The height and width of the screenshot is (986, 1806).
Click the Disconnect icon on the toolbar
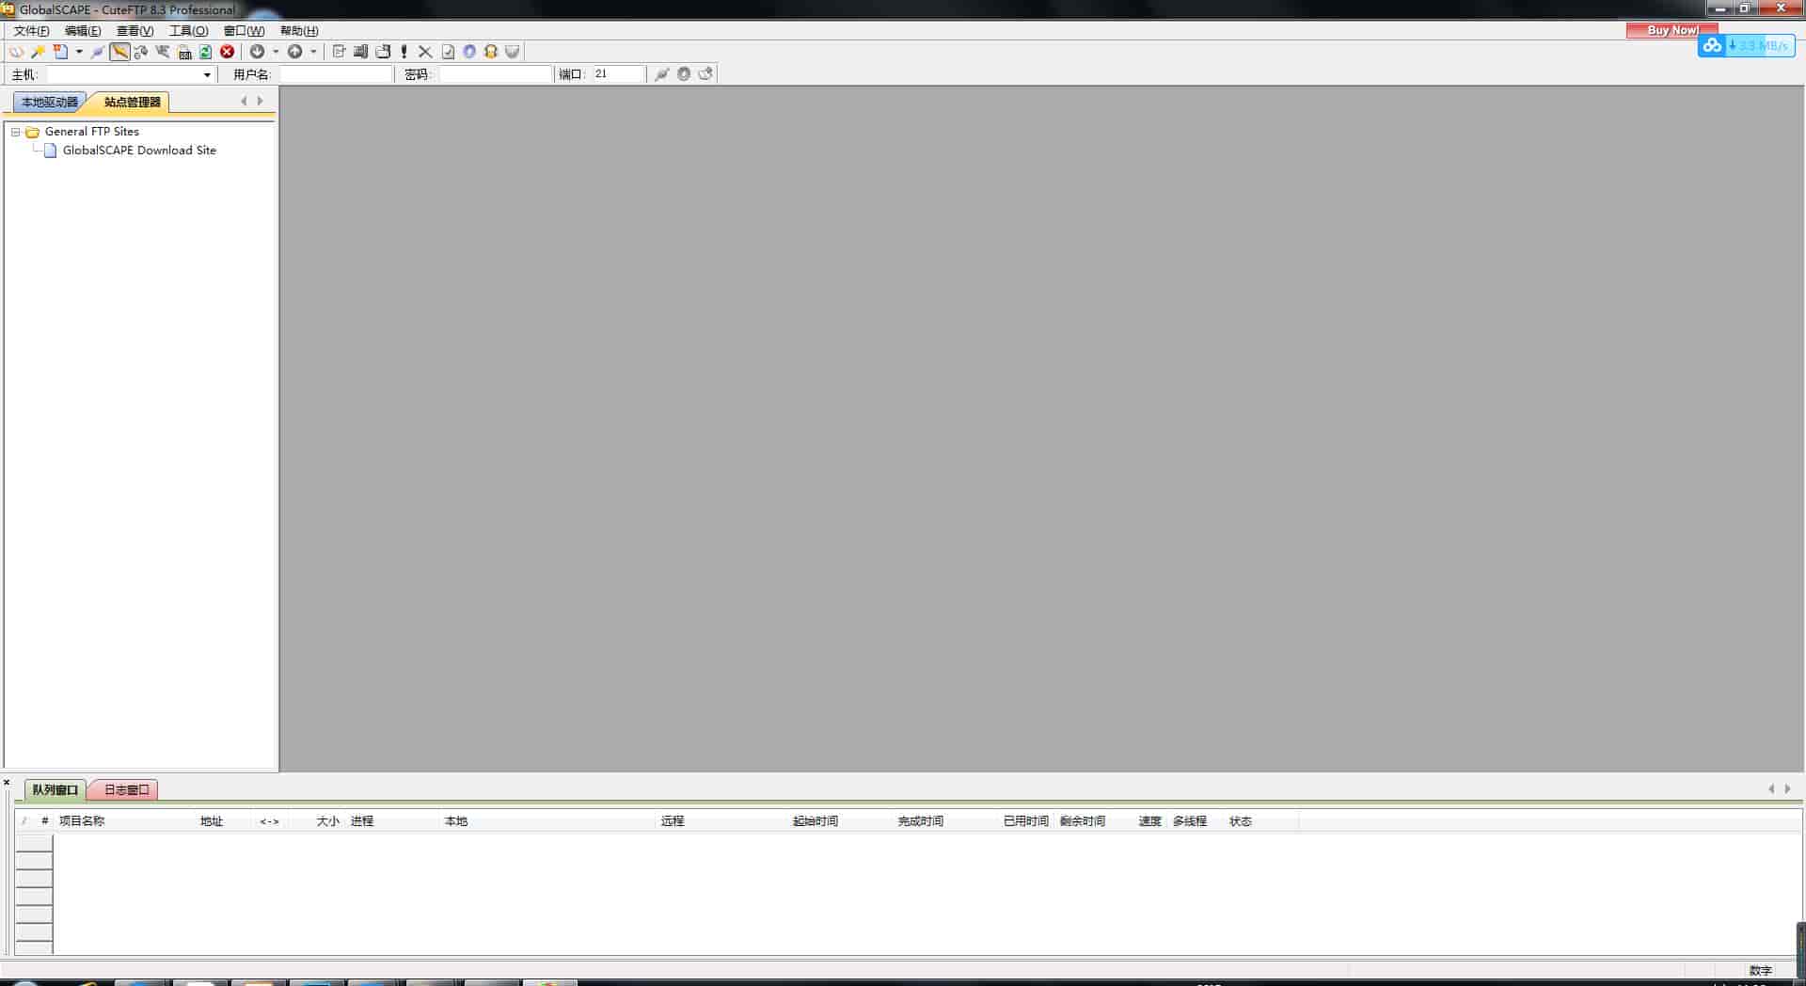(161, 52)
